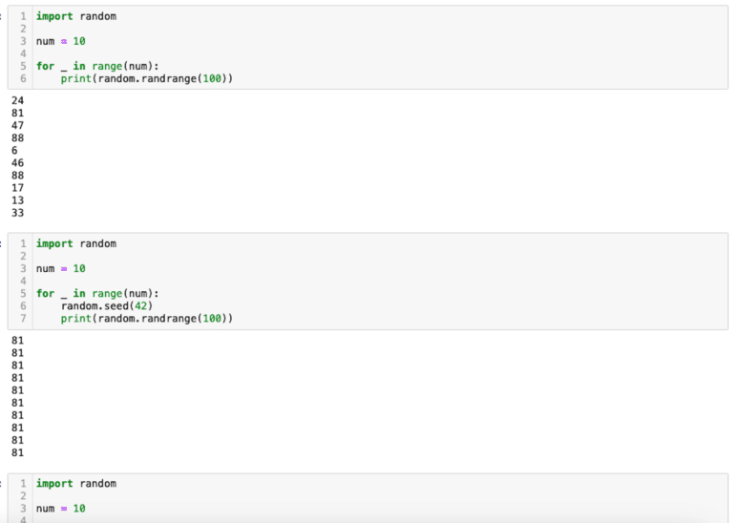Image resolution: width=733 pixels, height=523 pixels.
Task: Click the 'for _ in range(num):' line in first cell
Action: click(97, 67)
